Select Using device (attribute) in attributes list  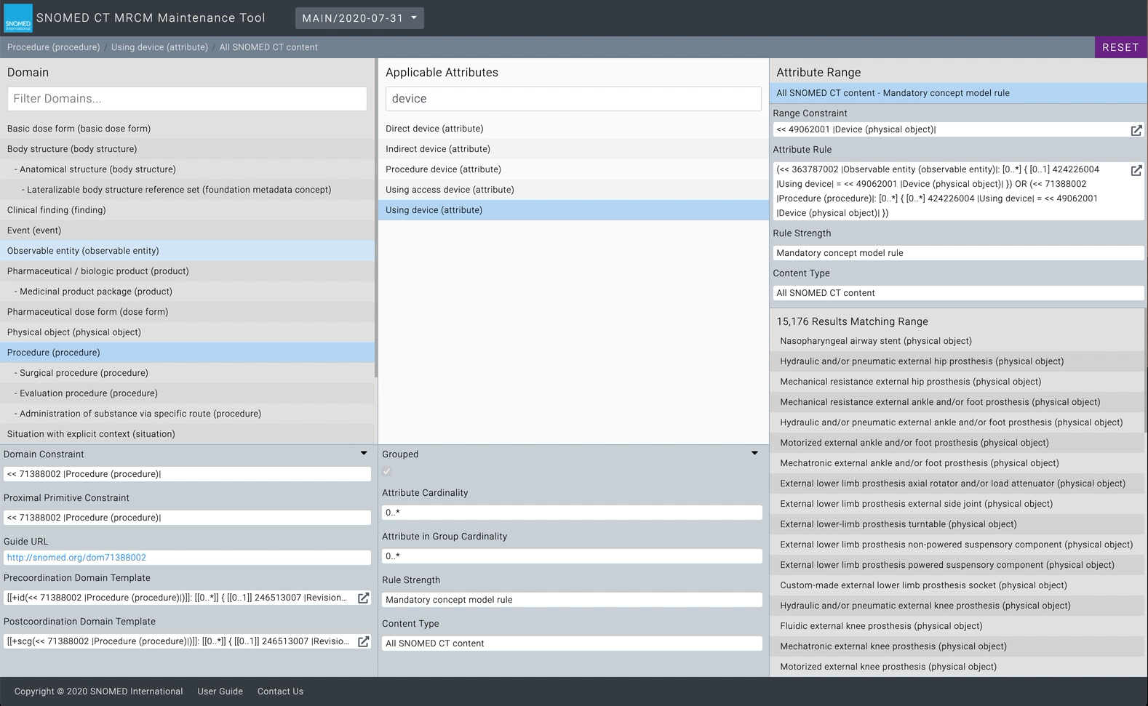click(573, 210)
